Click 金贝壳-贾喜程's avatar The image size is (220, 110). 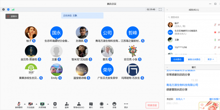[31, 51]
